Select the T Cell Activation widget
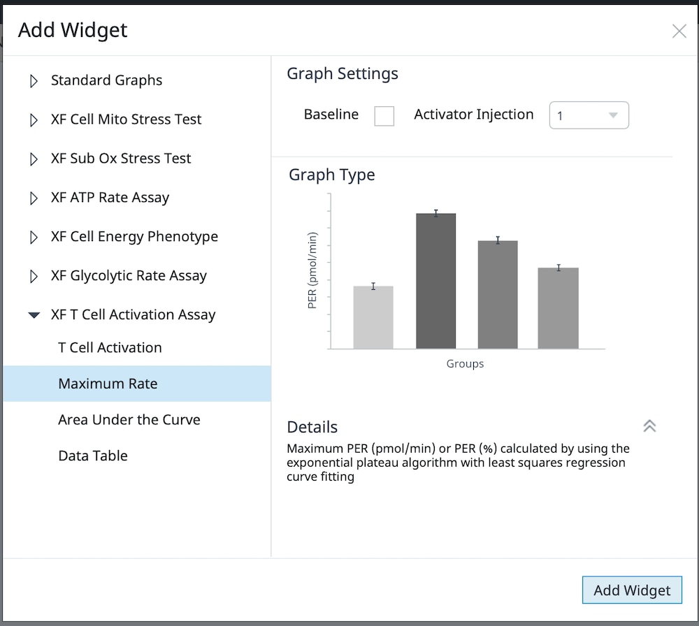 110,348
